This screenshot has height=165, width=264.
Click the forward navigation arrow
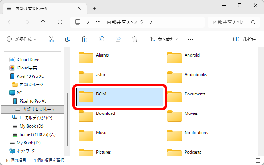(26, 22)
